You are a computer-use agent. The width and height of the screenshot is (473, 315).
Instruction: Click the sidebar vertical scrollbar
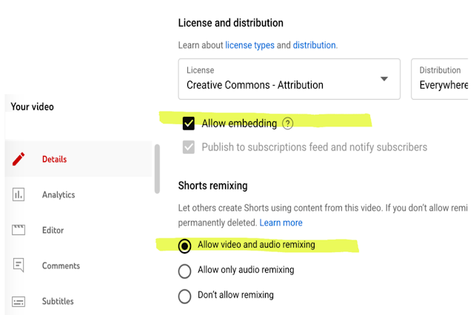[x=156, y=169]
